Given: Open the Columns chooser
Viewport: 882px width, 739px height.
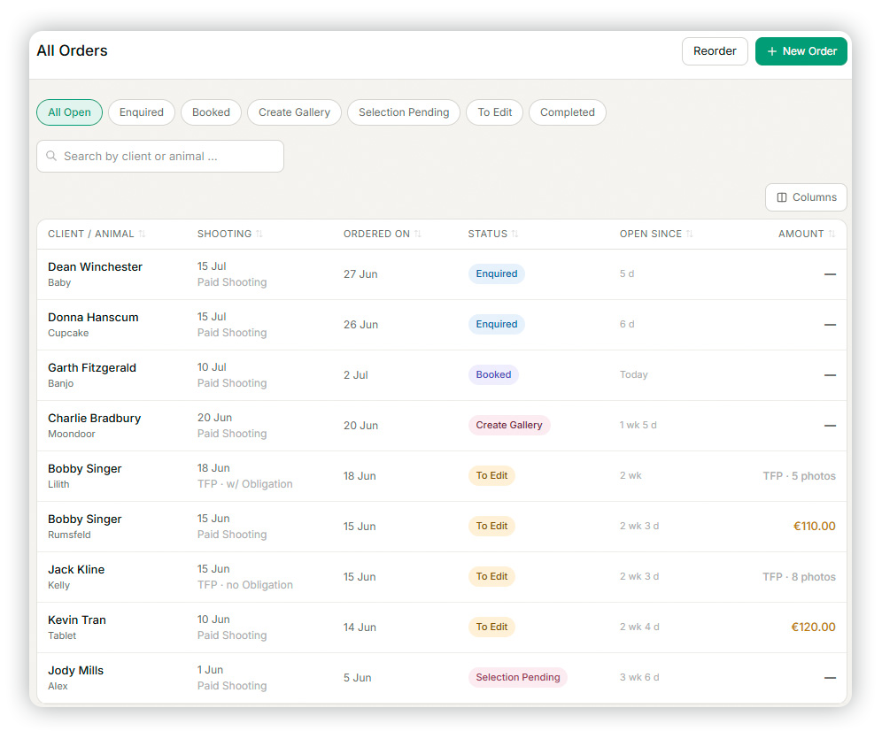Looking at the screenshot, I should [x=806, y=197].
